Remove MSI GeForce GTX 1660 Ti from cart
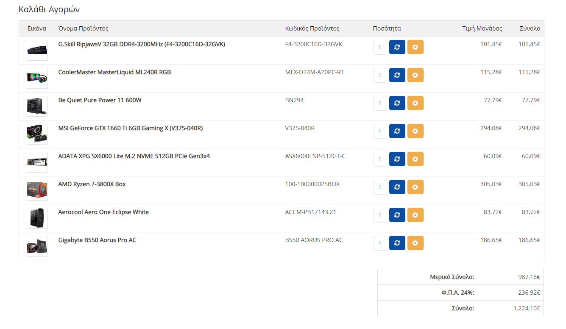This screenshot has height=329, width=566. click(415, 131)
